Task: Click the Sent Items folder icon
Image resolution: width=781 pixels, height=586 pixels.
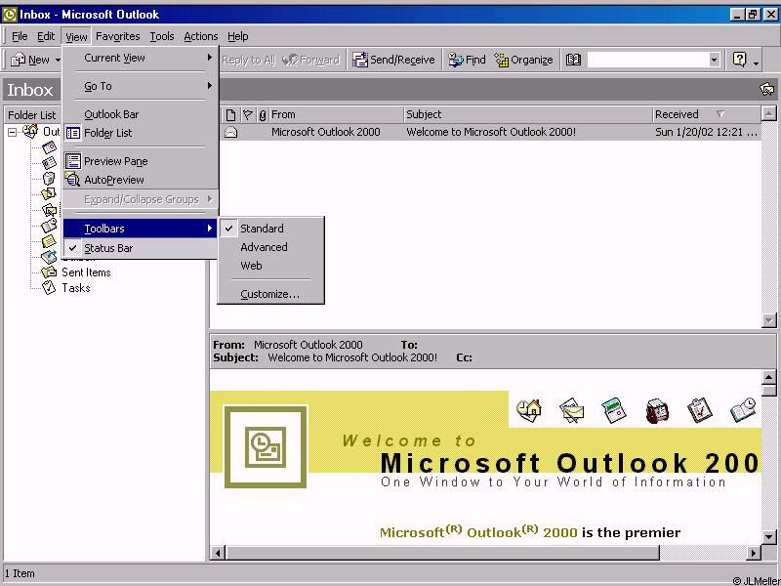Action: (x=49, y=272)
